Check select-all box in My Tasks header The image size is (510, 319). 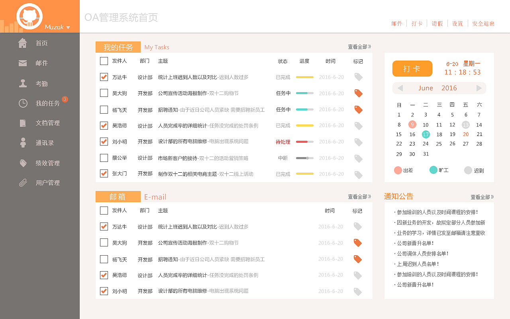point(104,61)
